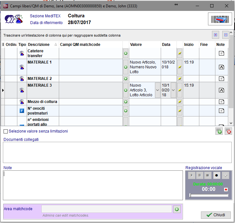Collapse all groups with minus icon
The image size is (235, 223).
(226, 35)
